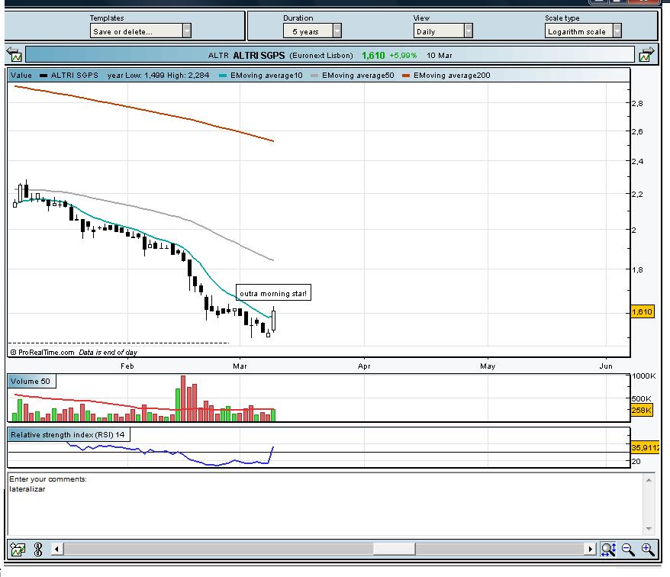Open the Scale type dropdown
The width and height of the screenshot is (670, 577).
(x=583, y=31)
